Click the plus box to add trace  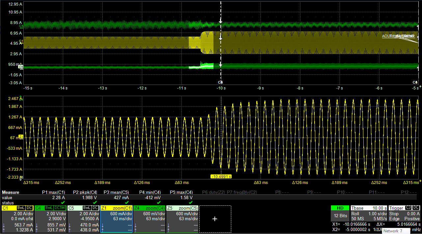(x=215, y=219)
